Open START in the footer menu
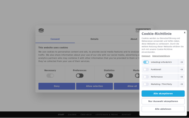189x118 pixels. click(61, 115)
